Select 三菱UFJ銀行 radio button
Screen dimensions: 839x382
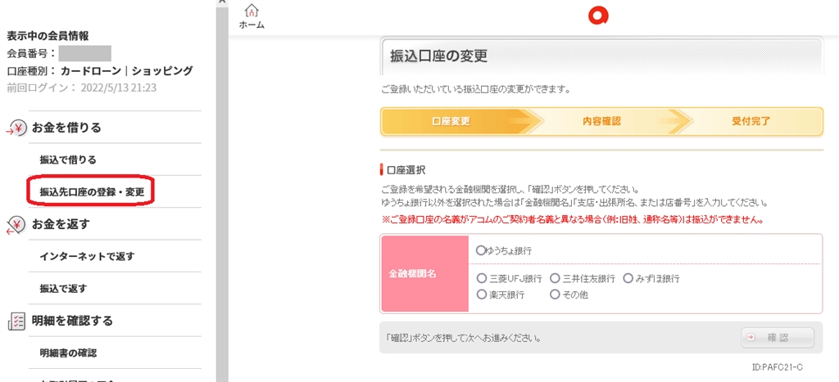[x=482, y=279]
